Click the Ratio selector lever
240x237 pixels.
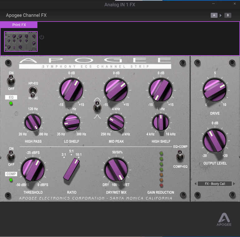point(71,169)
